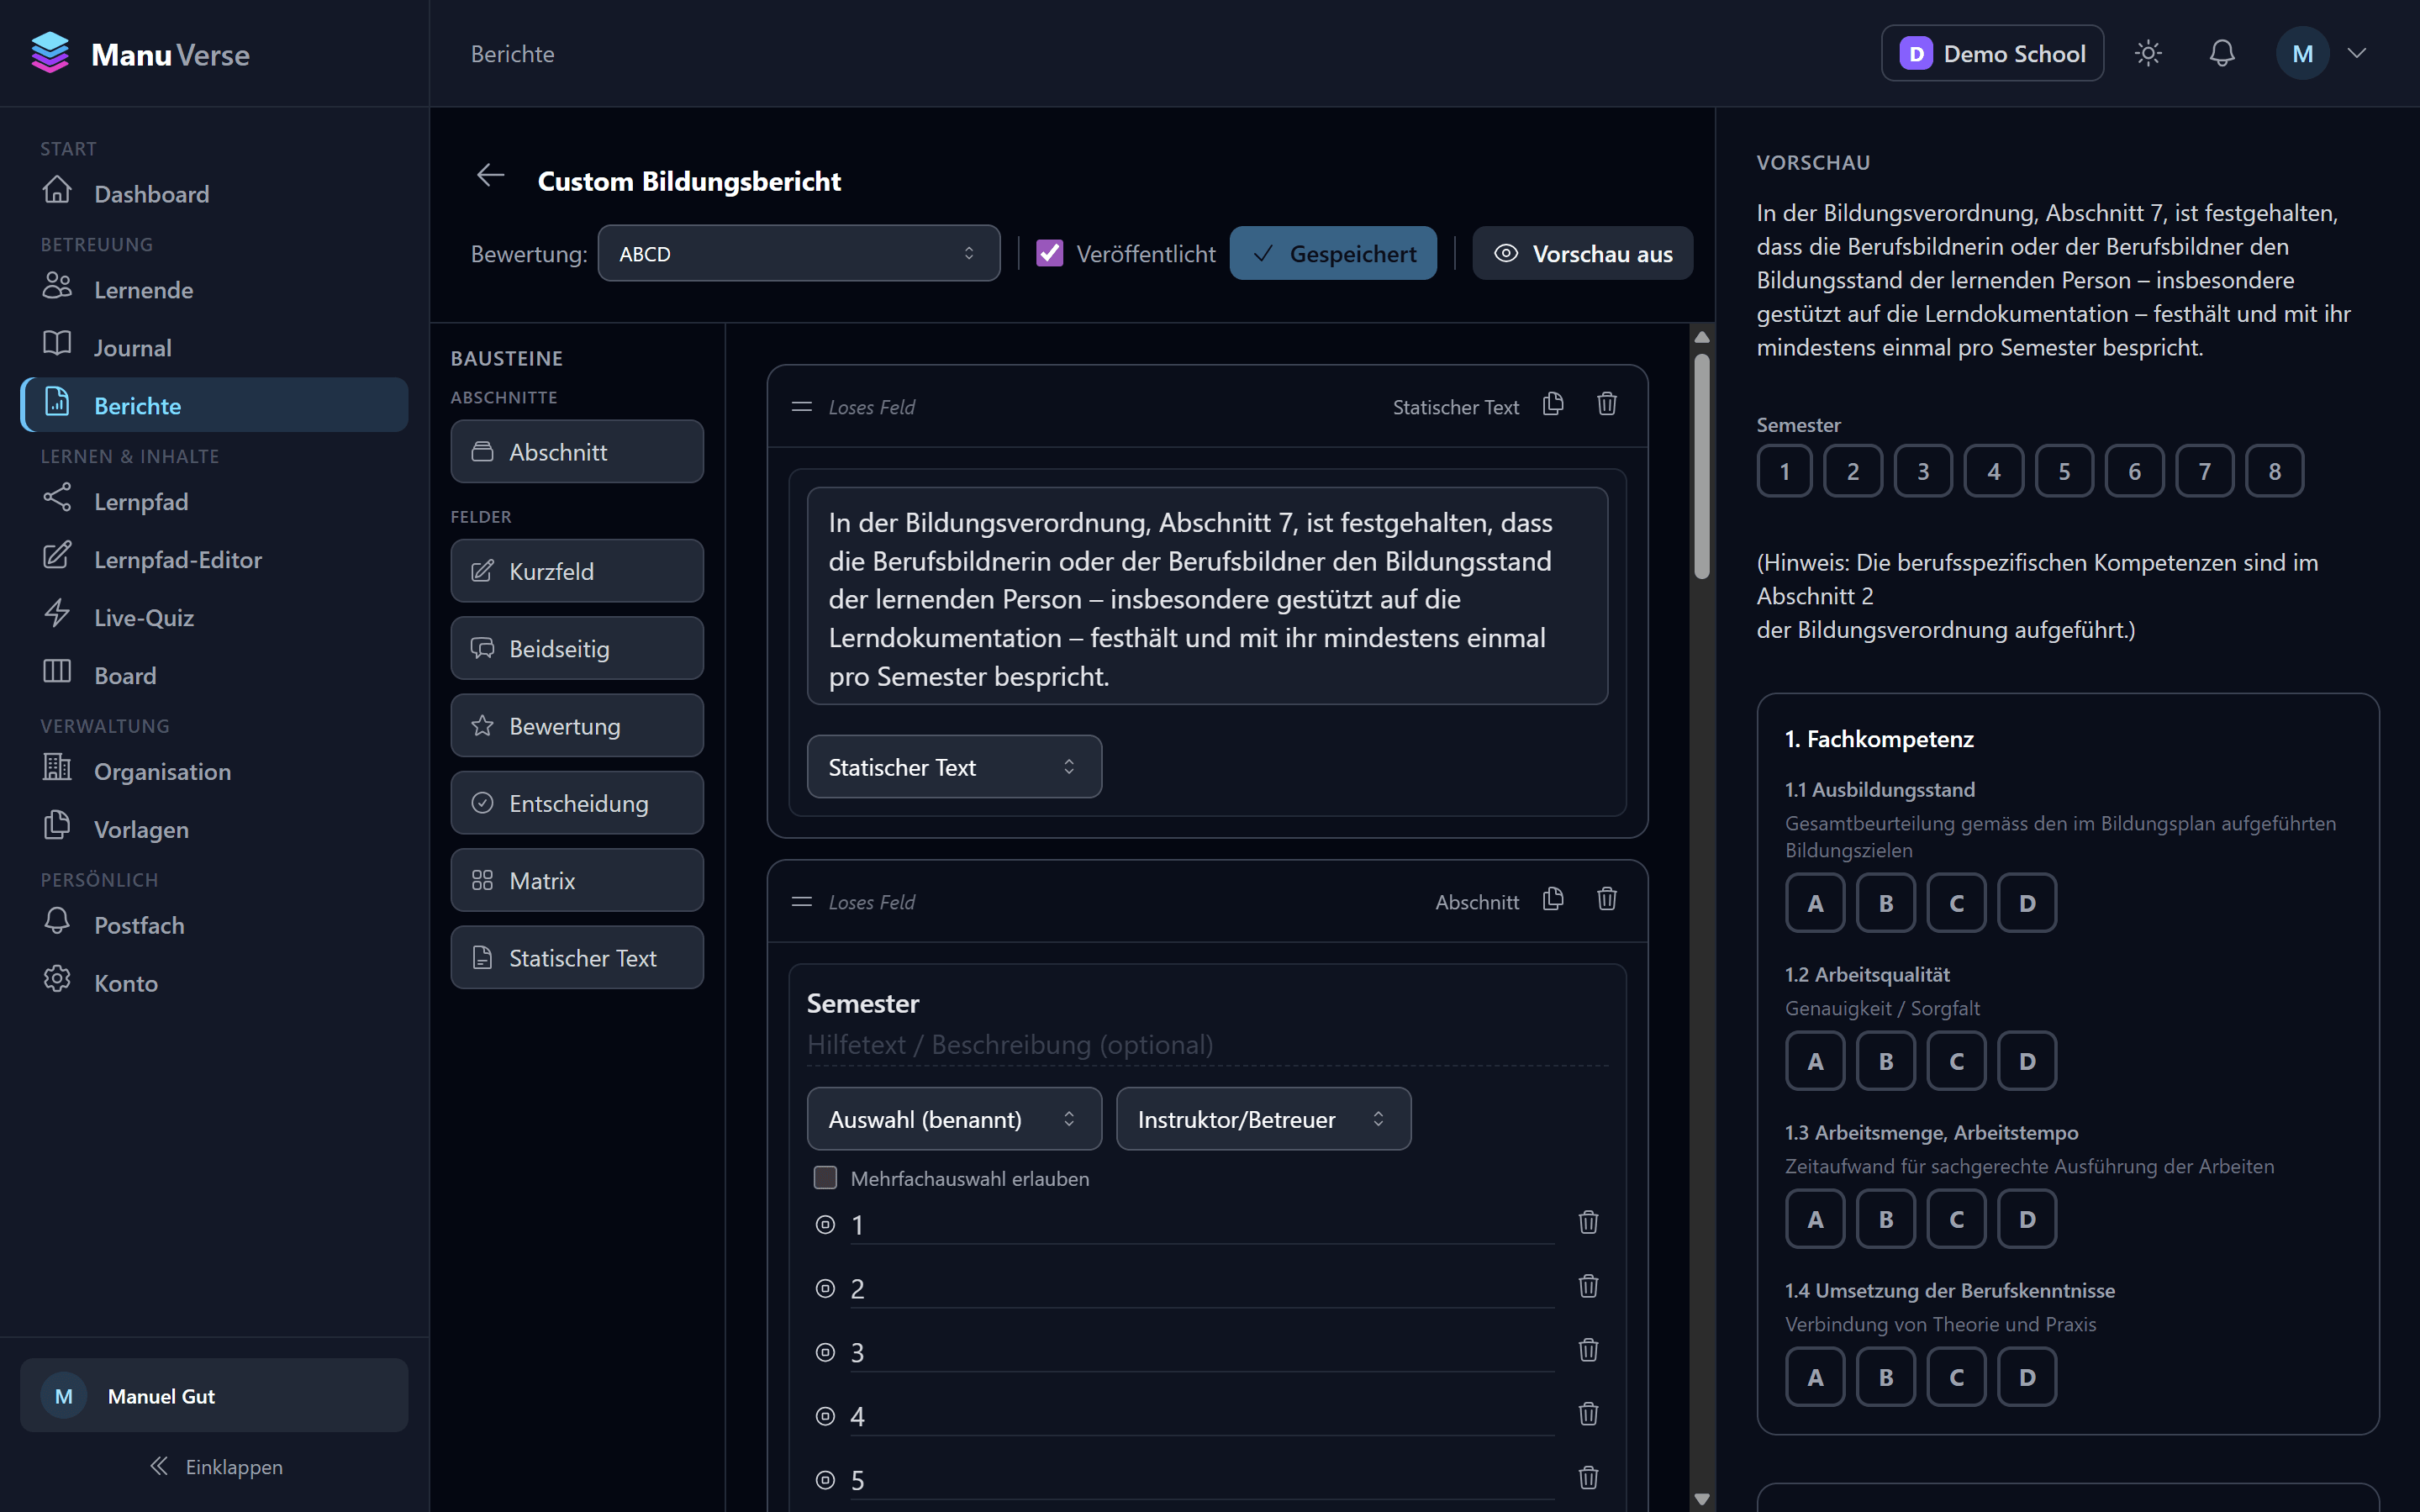
Task: Open the Demo School organisation switcher
Action: pos(1992,53)
